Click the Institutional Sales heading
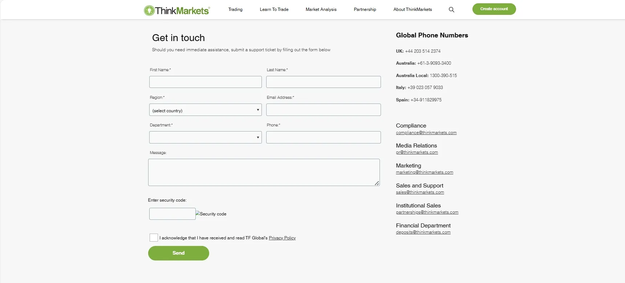 (418, 206)
